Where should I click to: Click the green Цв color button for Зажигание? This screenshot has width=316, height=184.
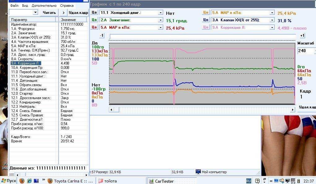(x=94, y=20)
